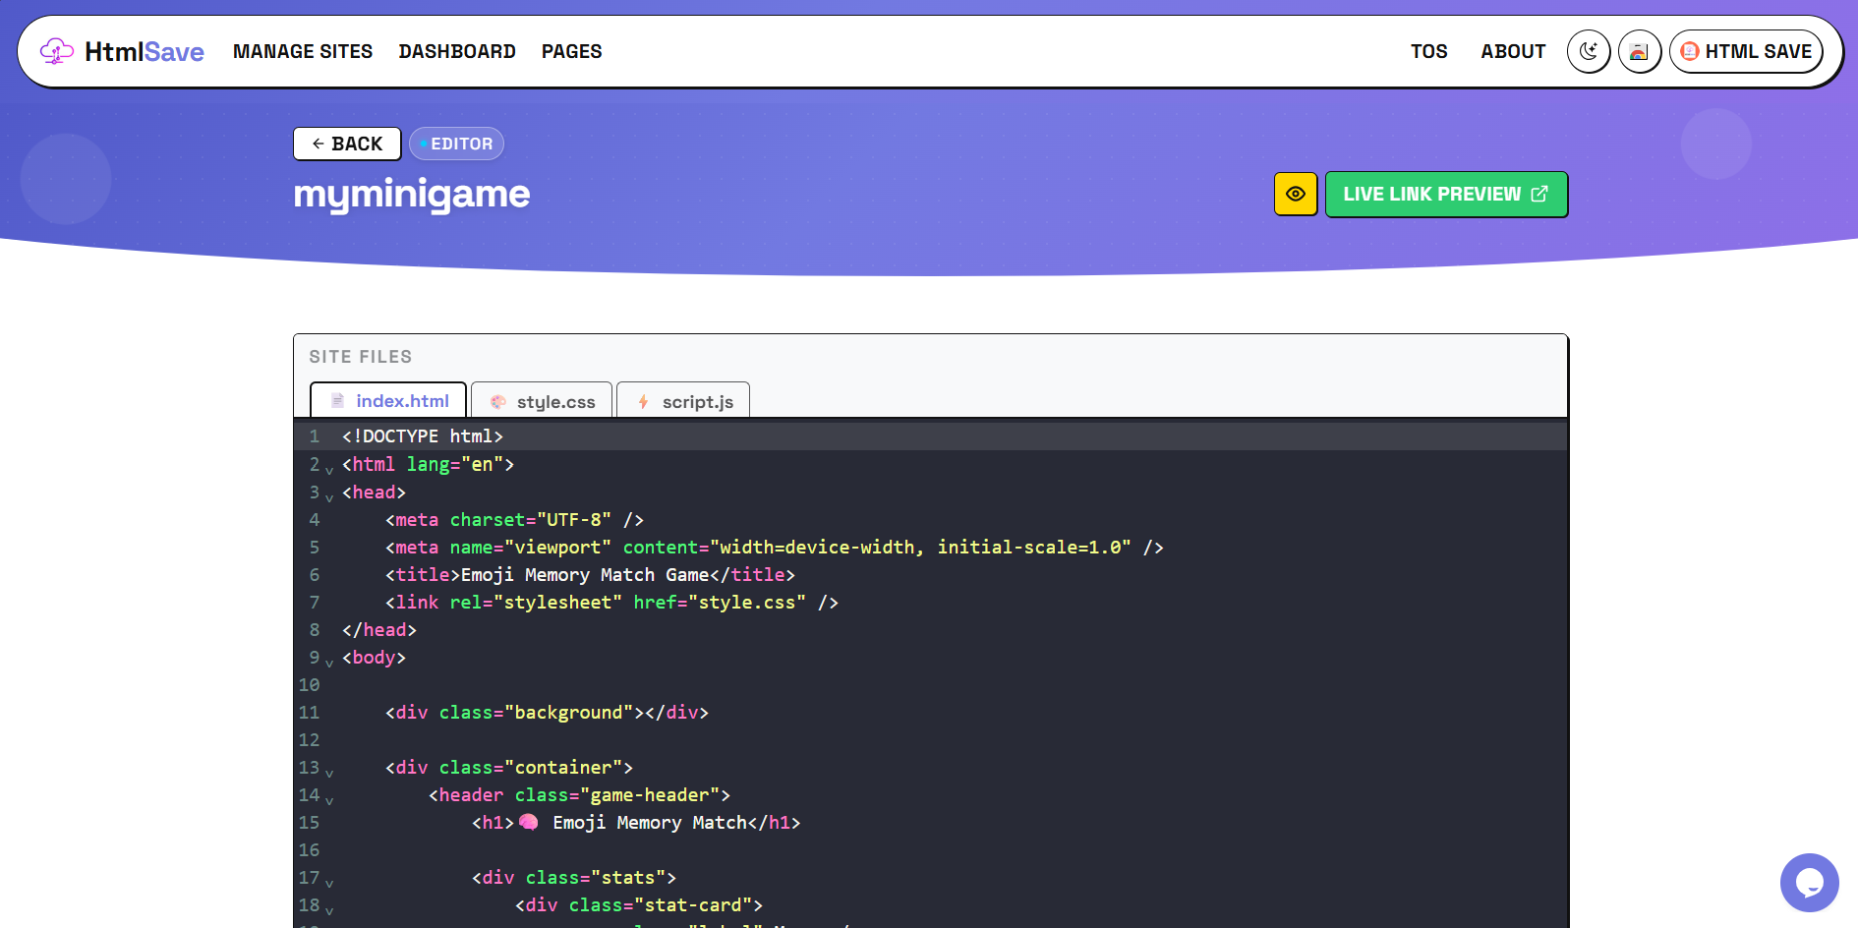
Task: Click the index.html document icon
Action: click(x=337, y=401)
